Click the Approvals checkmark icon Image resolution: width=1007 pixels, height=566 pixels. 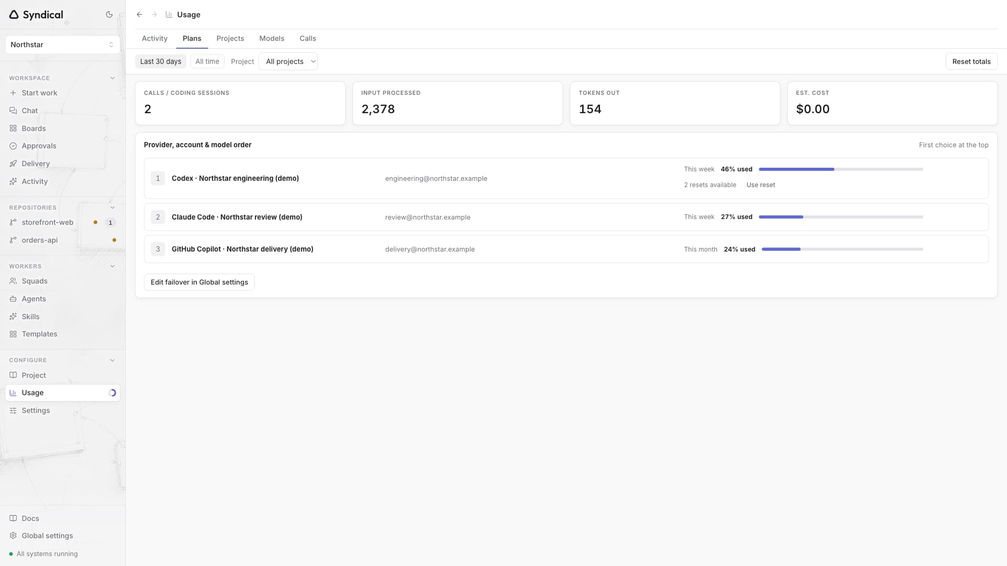pos(13,146)
